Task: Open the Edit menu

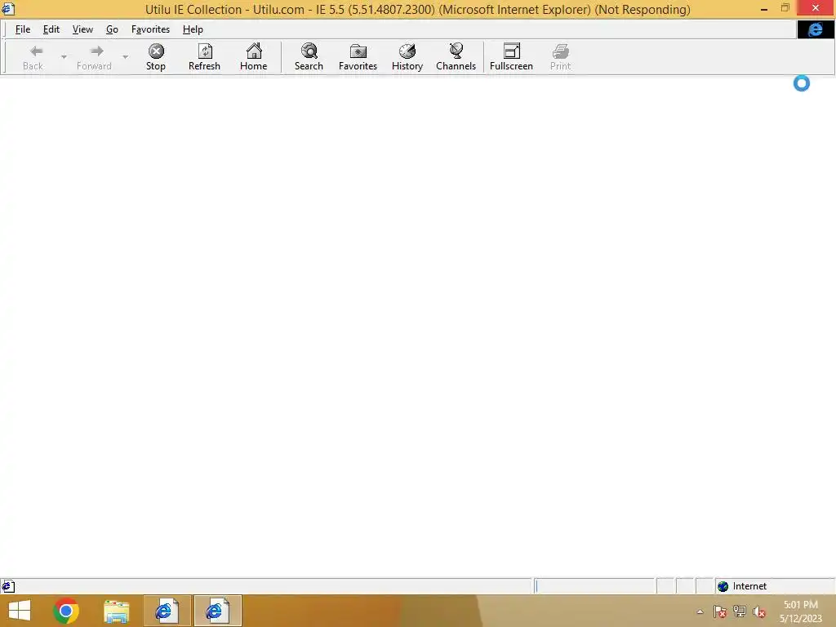Action: point(51,29)
